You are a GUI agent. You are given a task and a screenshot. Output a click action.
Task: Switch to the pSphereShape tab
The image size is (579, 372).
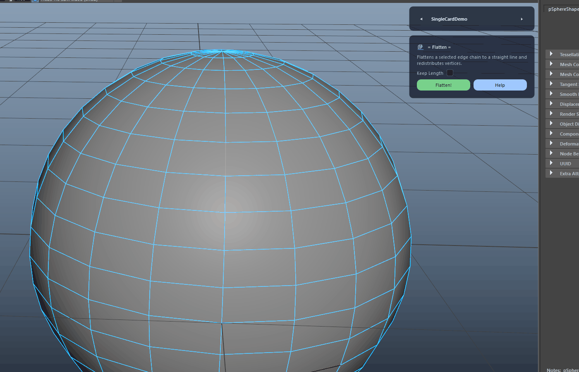pyautogui.click(x=563, y=9)
